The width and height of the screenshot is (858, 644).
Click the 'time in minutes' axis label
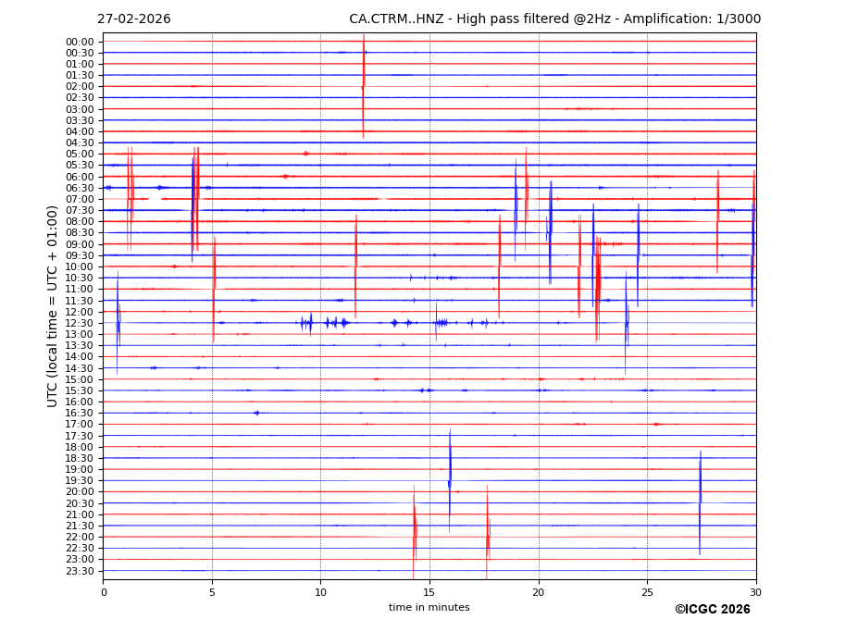coord(429,608)
